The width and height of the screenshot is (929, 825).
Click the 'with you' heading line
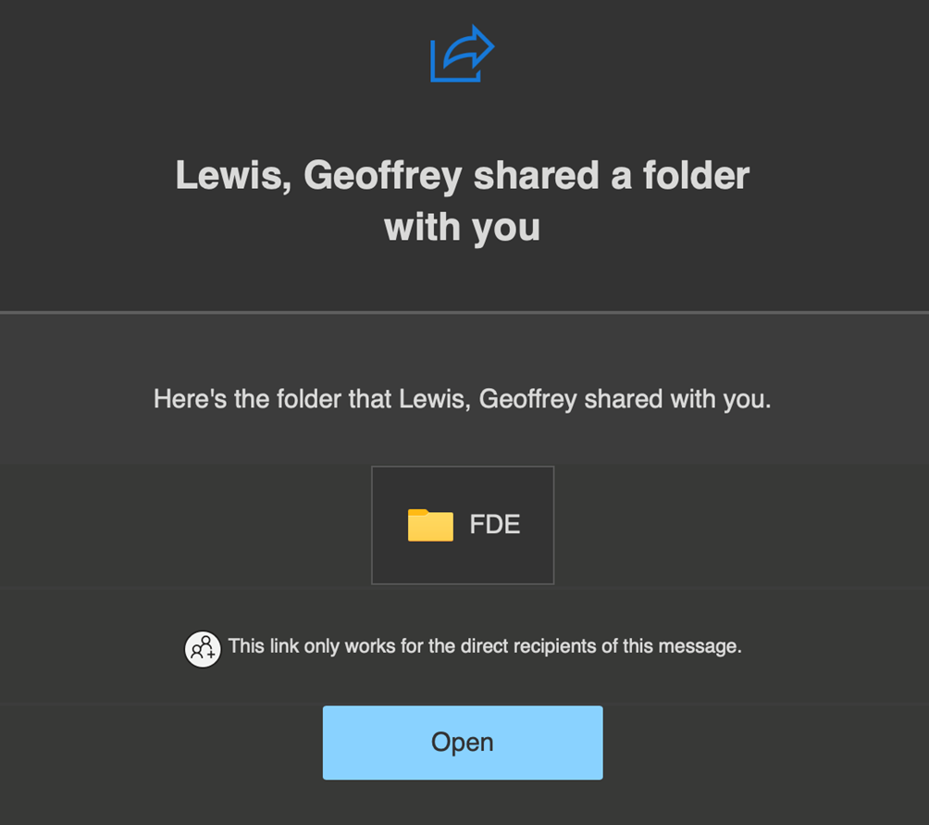[463, 228]
